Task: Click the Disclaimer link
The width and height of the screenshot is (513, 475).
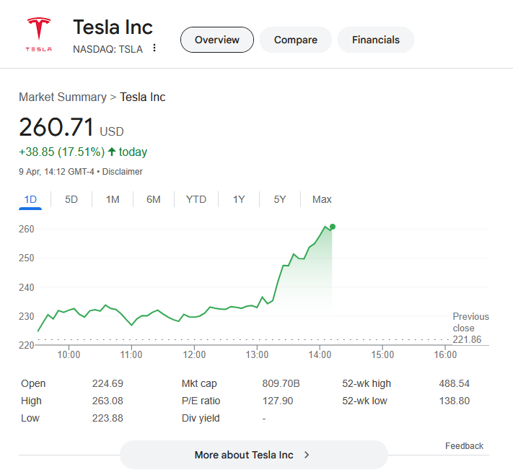Action: [123, 172]
